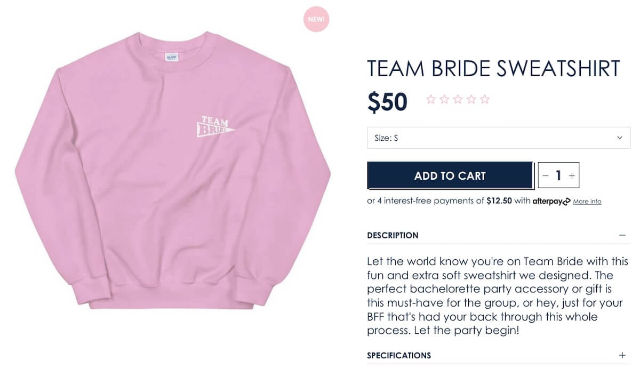640x376 pixels.
Task: Click the pink NEW! badge
Action: click(x=316, y=20)
